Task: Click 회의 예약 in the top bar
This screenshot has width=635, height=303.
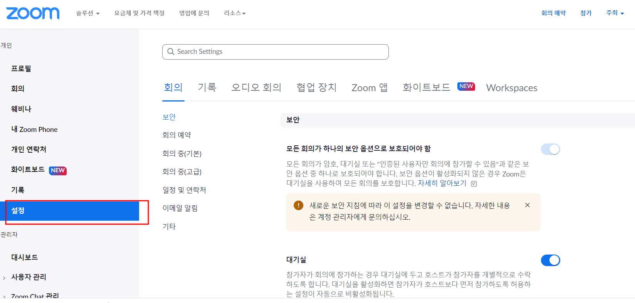Action: pos(553,13)
